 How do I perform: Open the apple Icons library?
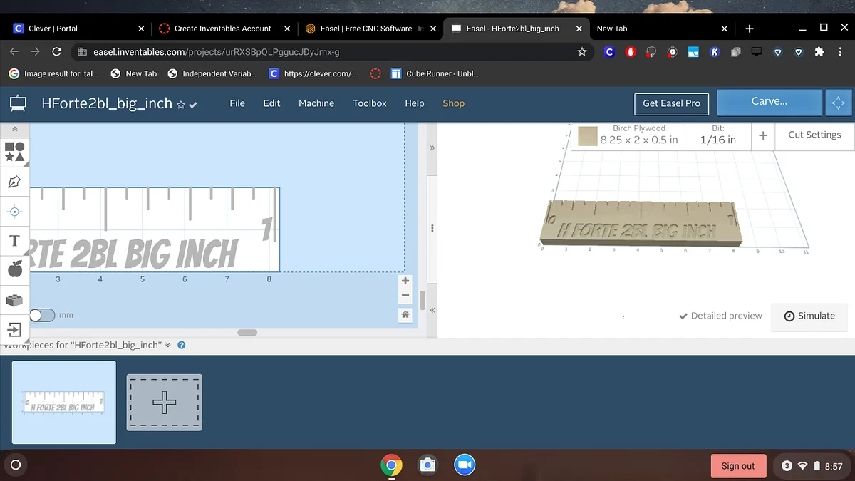tap(15, 269)
